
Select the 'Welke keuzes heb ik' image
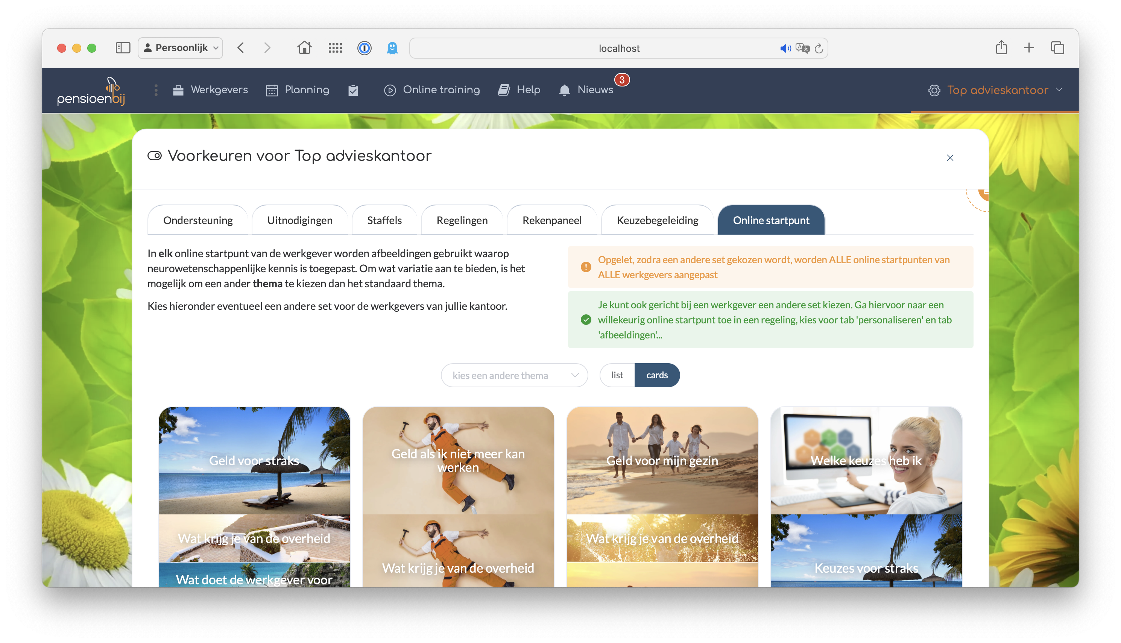866,461
